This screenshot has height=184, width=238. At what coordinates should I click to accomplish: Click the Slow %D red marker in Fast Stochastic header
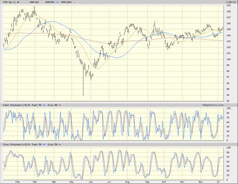tap(60, 105)
